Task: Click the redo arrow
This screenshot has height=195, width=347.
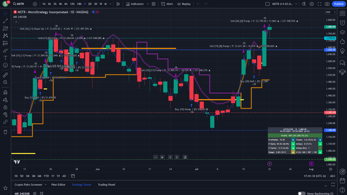Action: point(206,4)
